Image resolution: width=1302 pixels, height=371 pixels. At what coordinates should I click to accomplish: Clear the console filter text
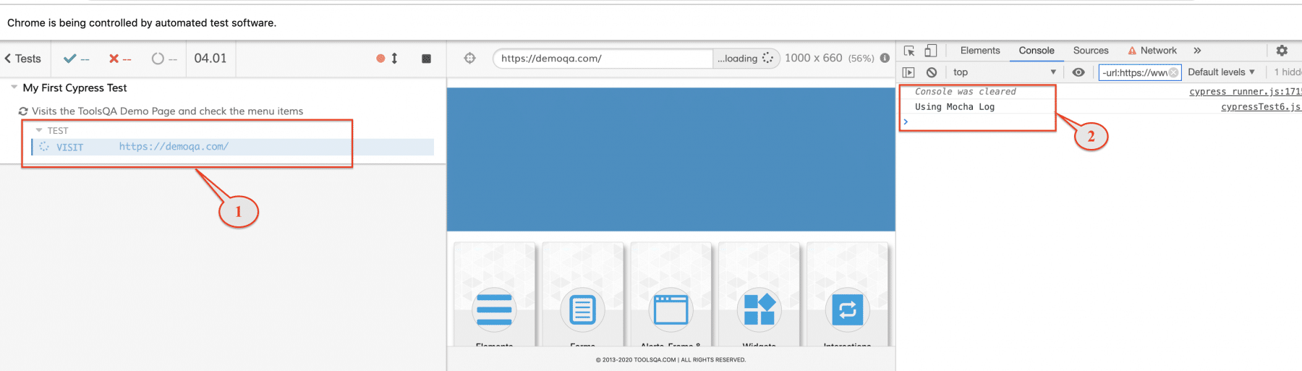pos(1173,72)
